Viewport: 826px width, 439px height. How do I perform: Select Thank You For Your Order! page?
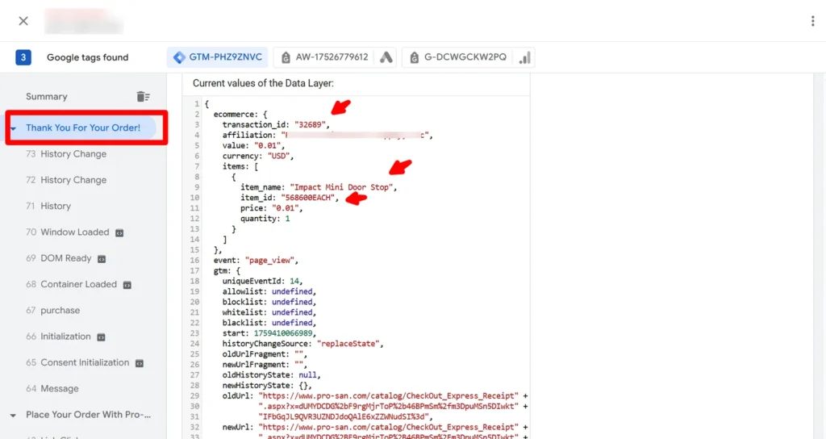(83, 128)
